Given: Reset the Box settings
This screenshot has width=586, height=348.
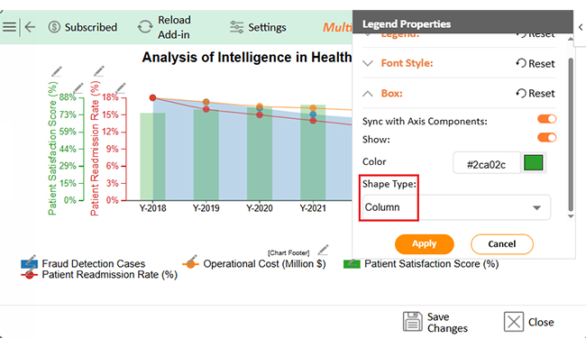Looking at the screenshot, I should [536, 94].
